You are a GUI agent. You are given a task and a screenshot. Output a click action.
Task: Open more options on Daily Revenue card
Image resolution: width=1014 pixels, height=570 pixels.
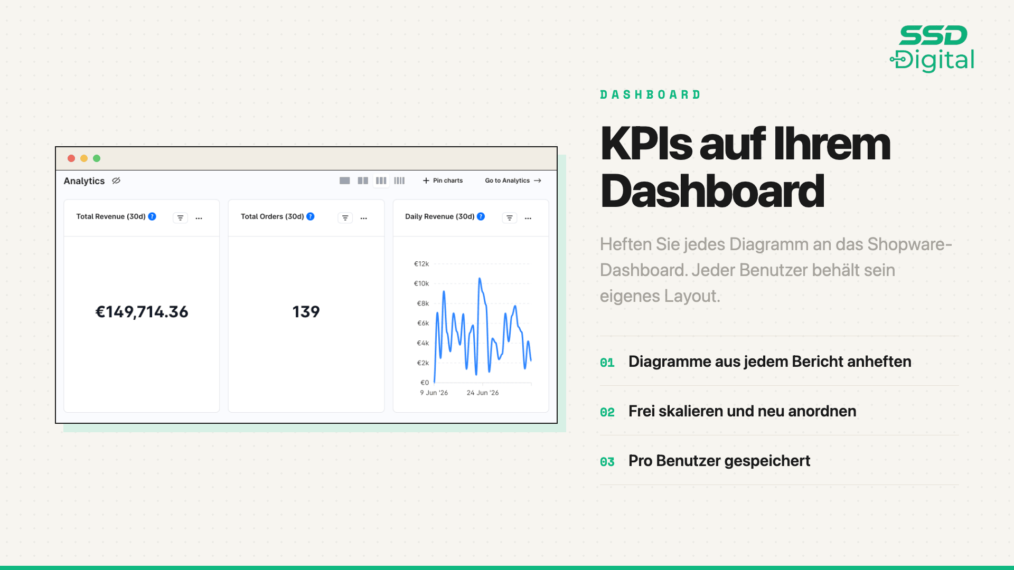[528, 217]
